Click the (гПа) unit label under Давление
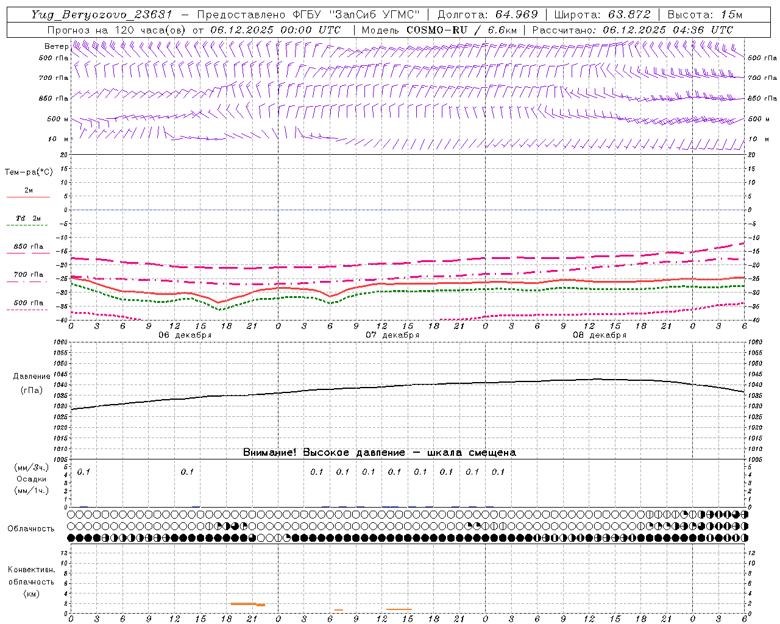The height and width of the screenshot is (624, 780). (x=32, y=391)
